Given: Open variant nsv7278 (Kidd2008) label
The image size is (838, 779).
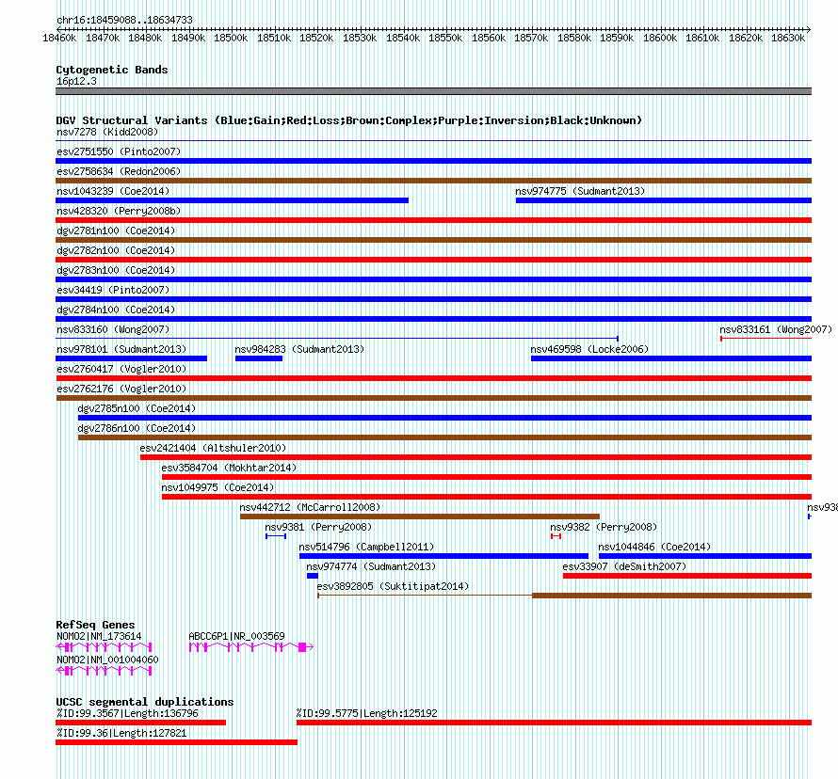Looking at the screenshot, I should coord(107,132).
